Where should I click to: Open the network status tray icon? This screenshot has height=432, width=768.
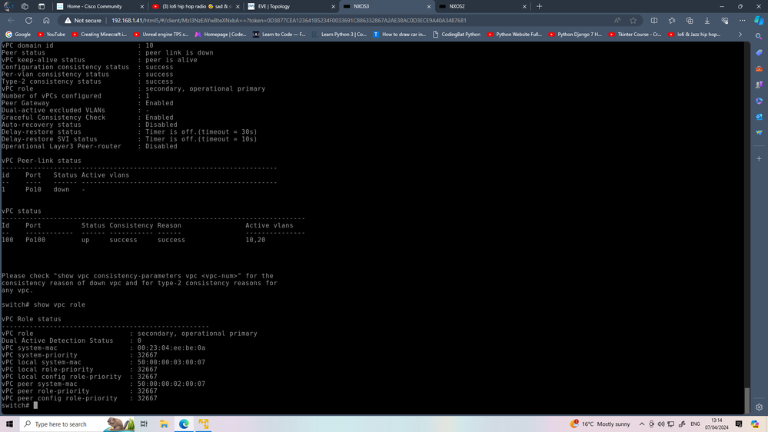point(670,424)
